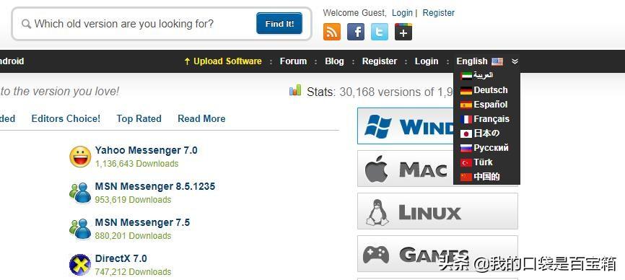This screenshot has width=625, height=280.
Task: Open DirectX 7.0 link
Action: click(x=121, y=258)
